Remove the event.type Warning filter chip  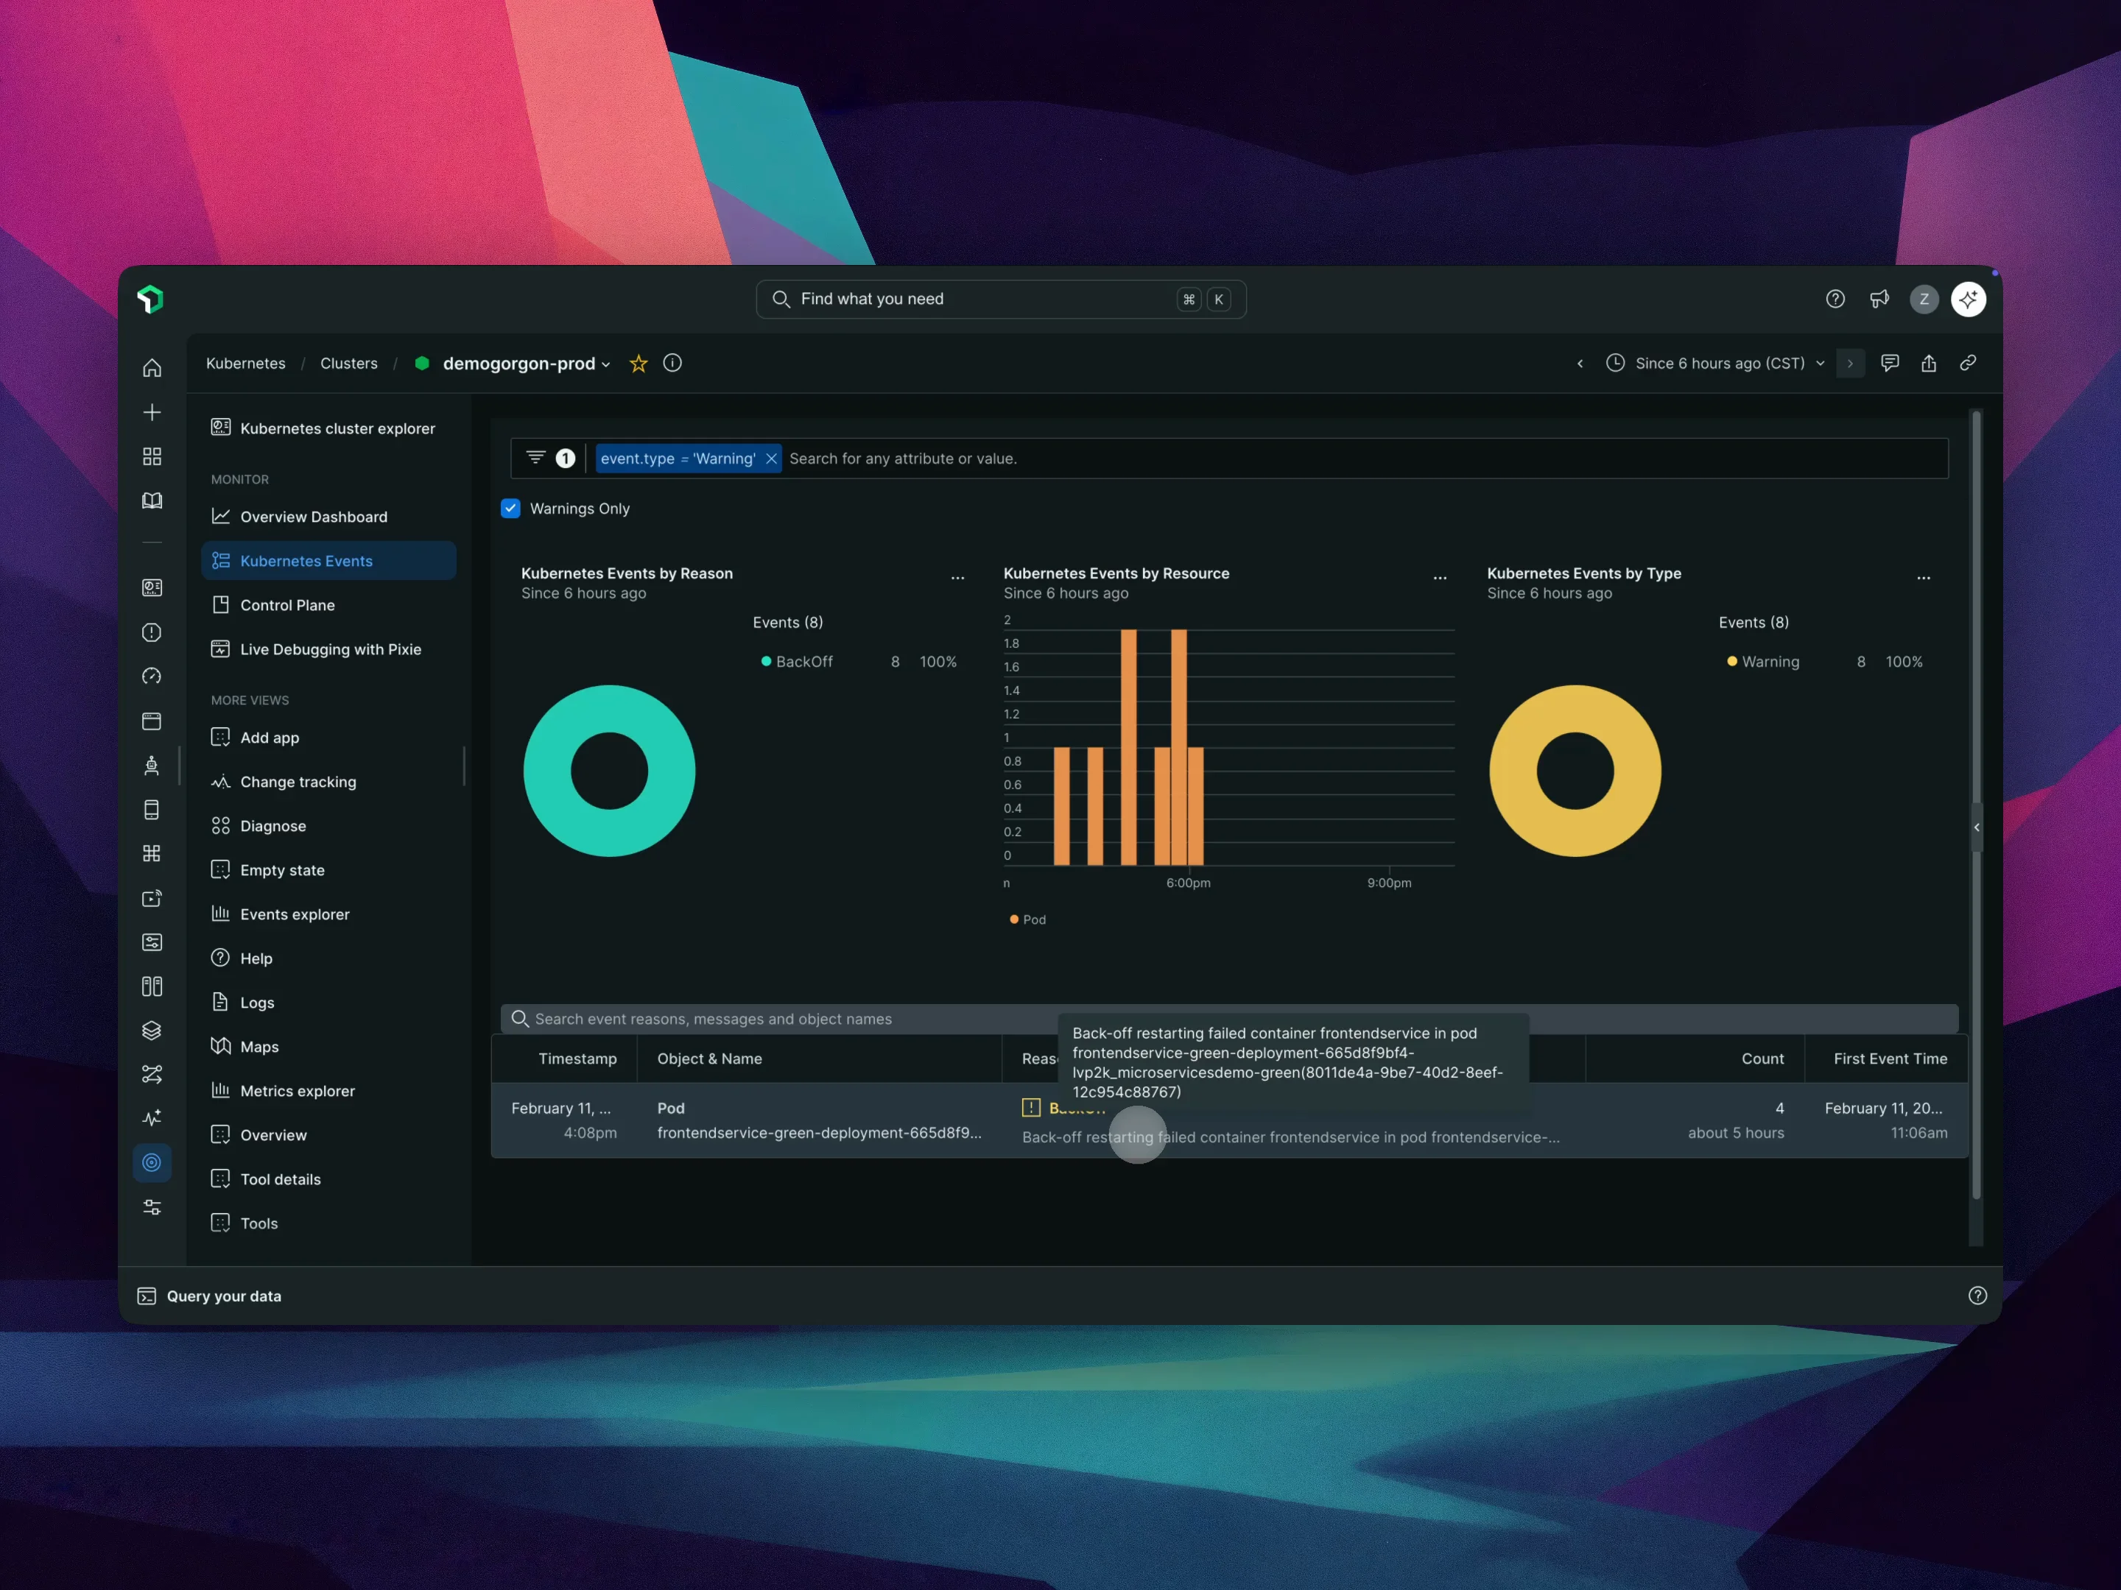coord(771,459)
